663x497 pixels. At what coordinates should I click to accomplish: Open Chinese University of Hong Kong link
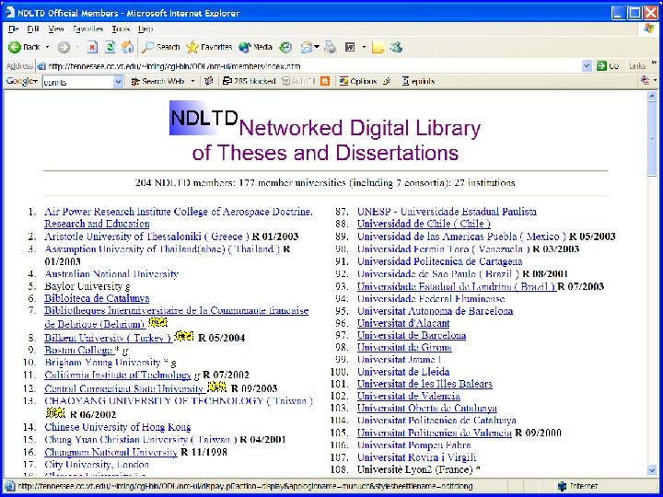118,427
